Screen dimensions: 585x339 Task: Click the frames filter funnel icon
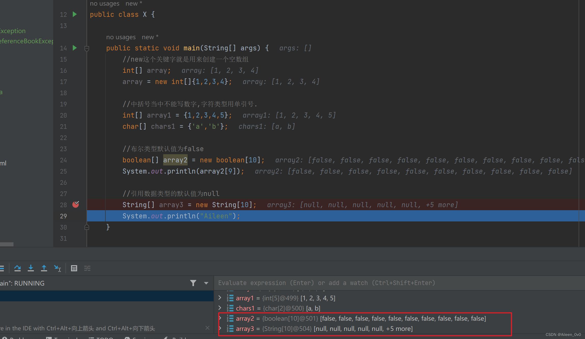[x=193, y=283]
